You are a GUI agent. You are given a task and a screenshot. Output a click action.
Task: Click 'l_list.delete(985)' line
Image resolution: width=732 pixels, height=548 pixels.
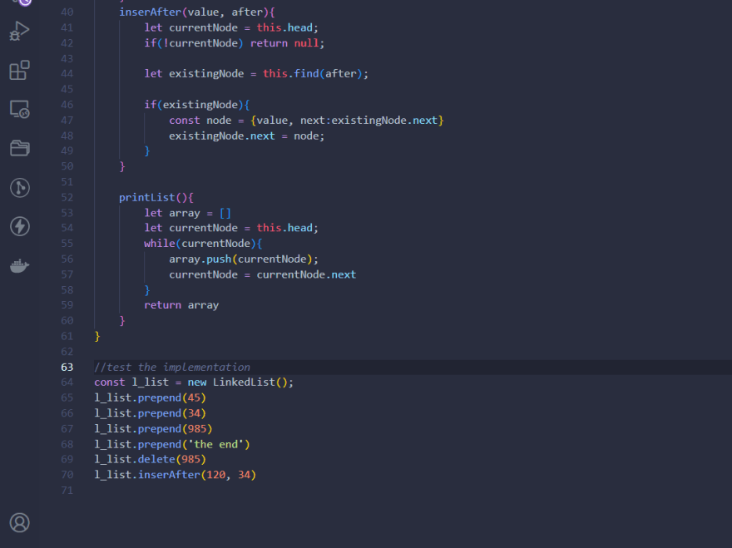[x=150, y=459]
